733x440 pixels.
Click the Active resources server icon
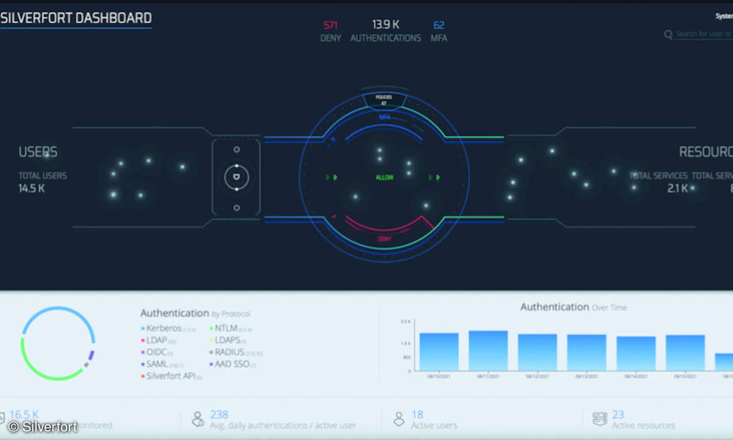tap(599, 419)
